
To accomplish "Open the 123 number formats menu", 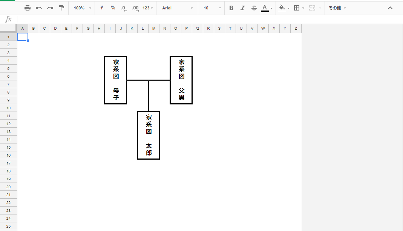I will [x=148, y=8].
